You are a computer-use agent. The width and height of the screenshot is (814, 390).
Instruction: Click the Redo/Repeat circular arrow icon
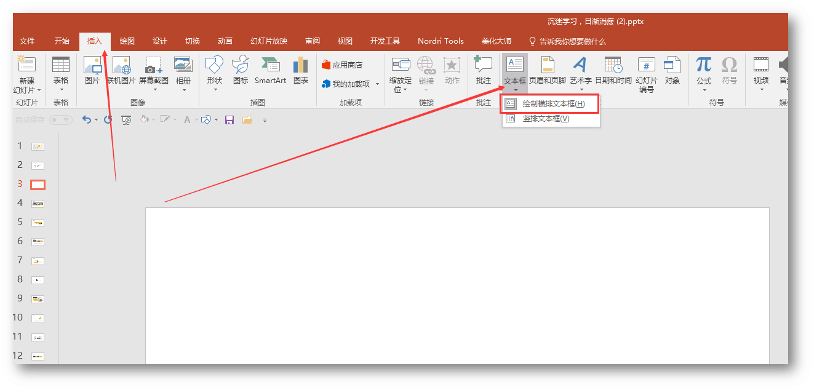(108, 120)
